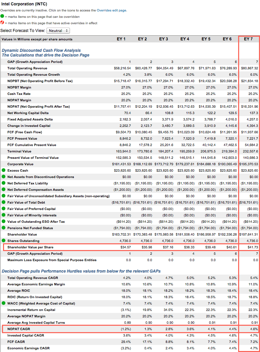The height and width of the screenshot is (352, 260).
Task: Click the override icon for Unconsolidated Subsidiary Assets
Action: pyautogui.click(x=3, y=196)
